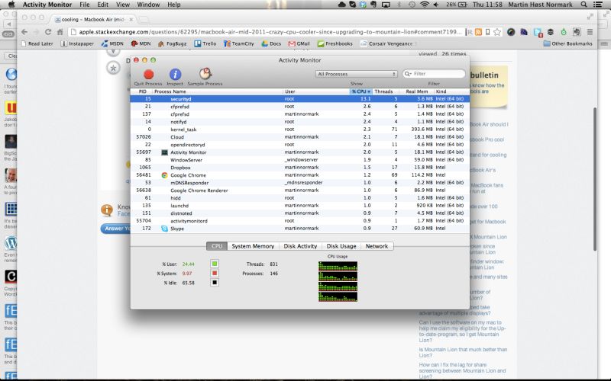
Task: Switch to the Disk Activity tab
Action: pyautogui.click(x=300, y=246)
